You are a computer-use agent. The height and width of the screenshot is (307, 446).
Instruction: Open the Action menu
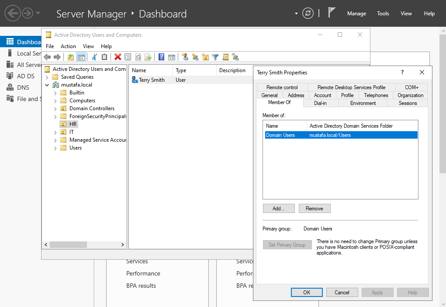click(68, 46)
